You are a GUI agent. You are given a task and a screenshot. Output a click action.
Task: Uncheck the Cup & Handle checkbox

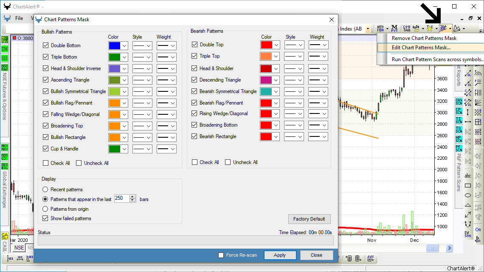coord(46,149)
